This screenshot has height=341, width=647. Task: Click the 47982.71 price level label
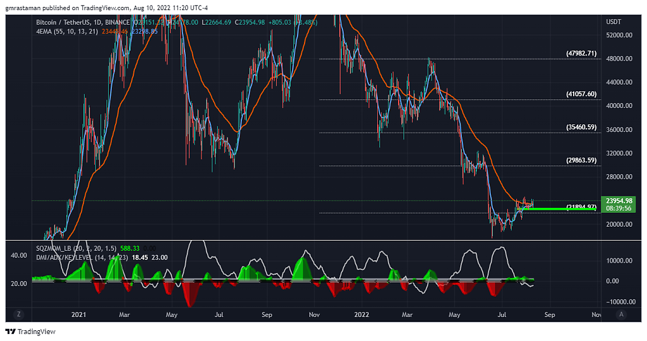click(x=581, y=54)
